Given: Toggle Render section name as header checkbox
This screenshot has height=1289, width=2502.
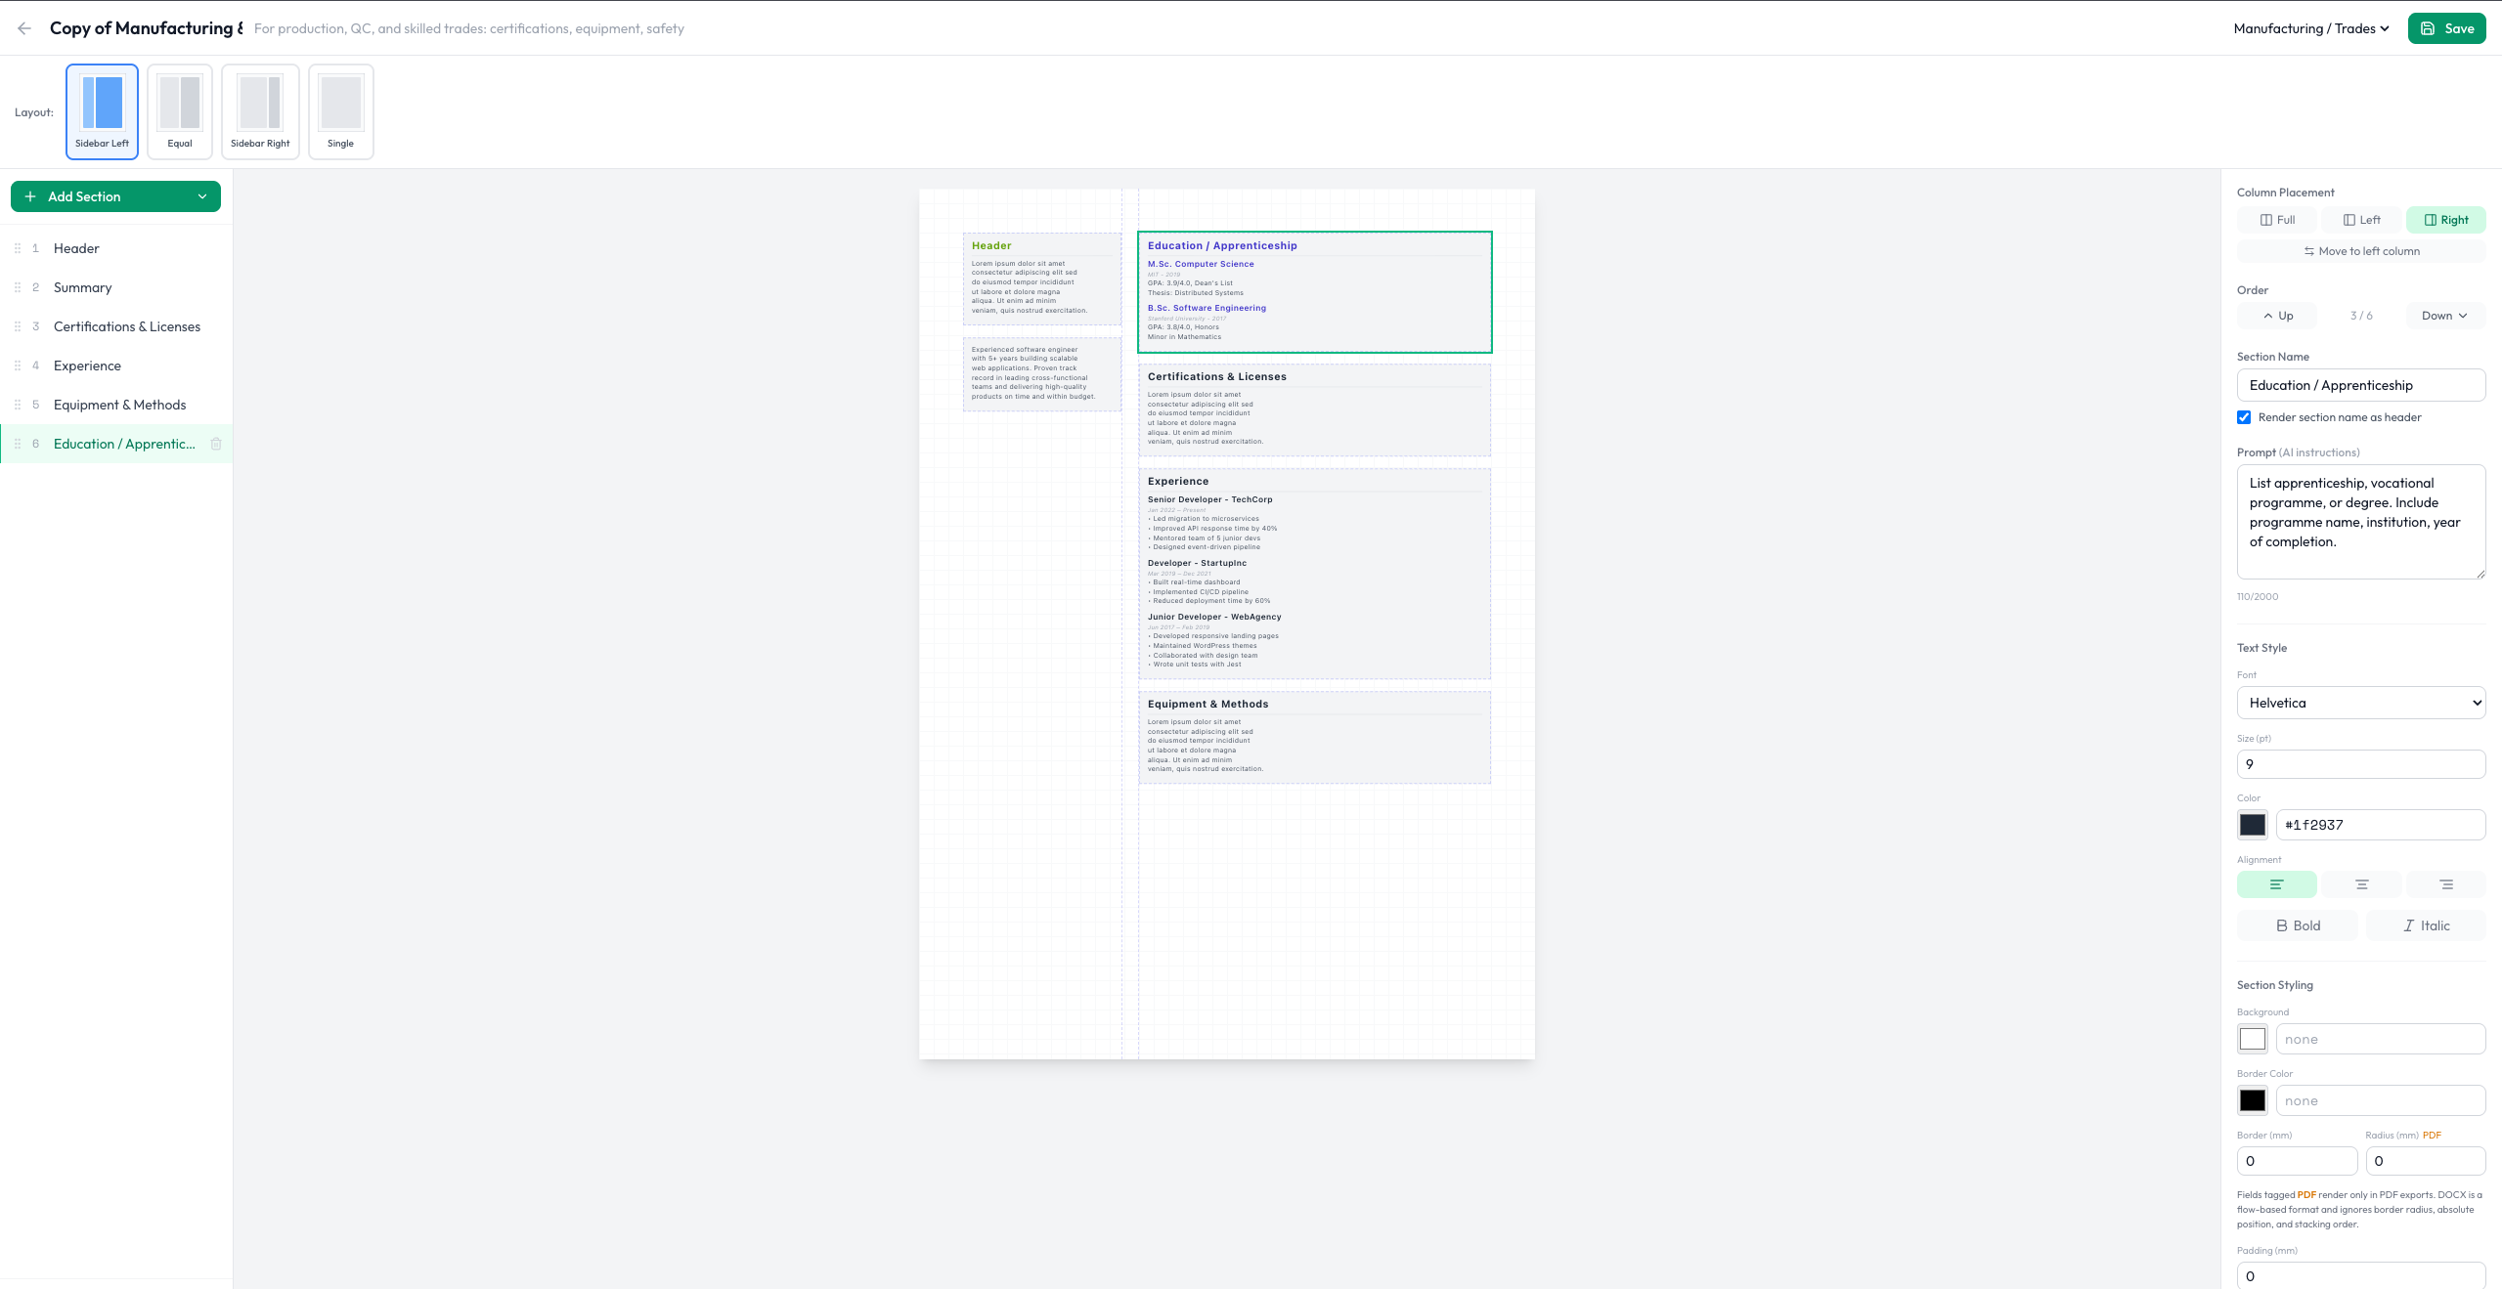Looking at the screenshot, I should 2244,417.
